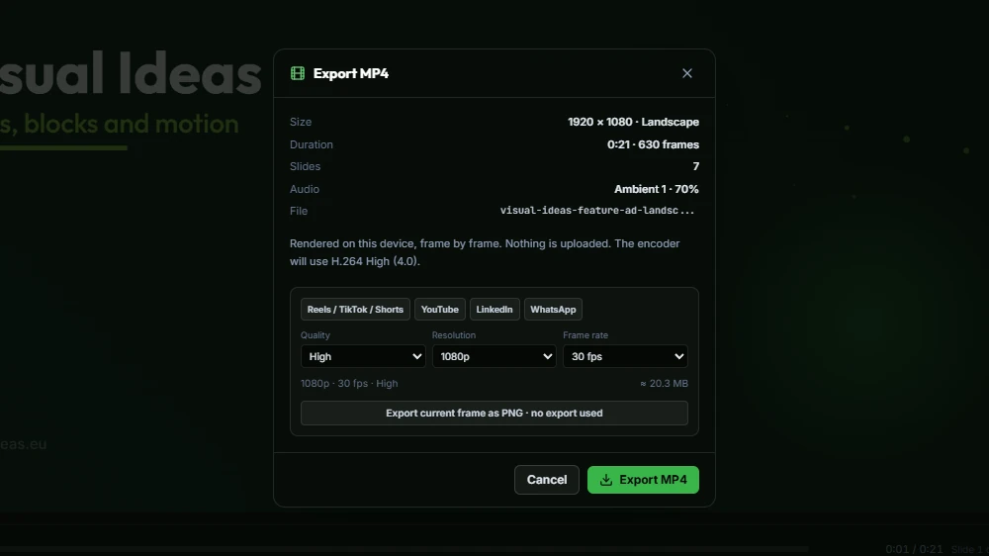
Task: Apply the LinkedIn preset
Action: (494, 310)
